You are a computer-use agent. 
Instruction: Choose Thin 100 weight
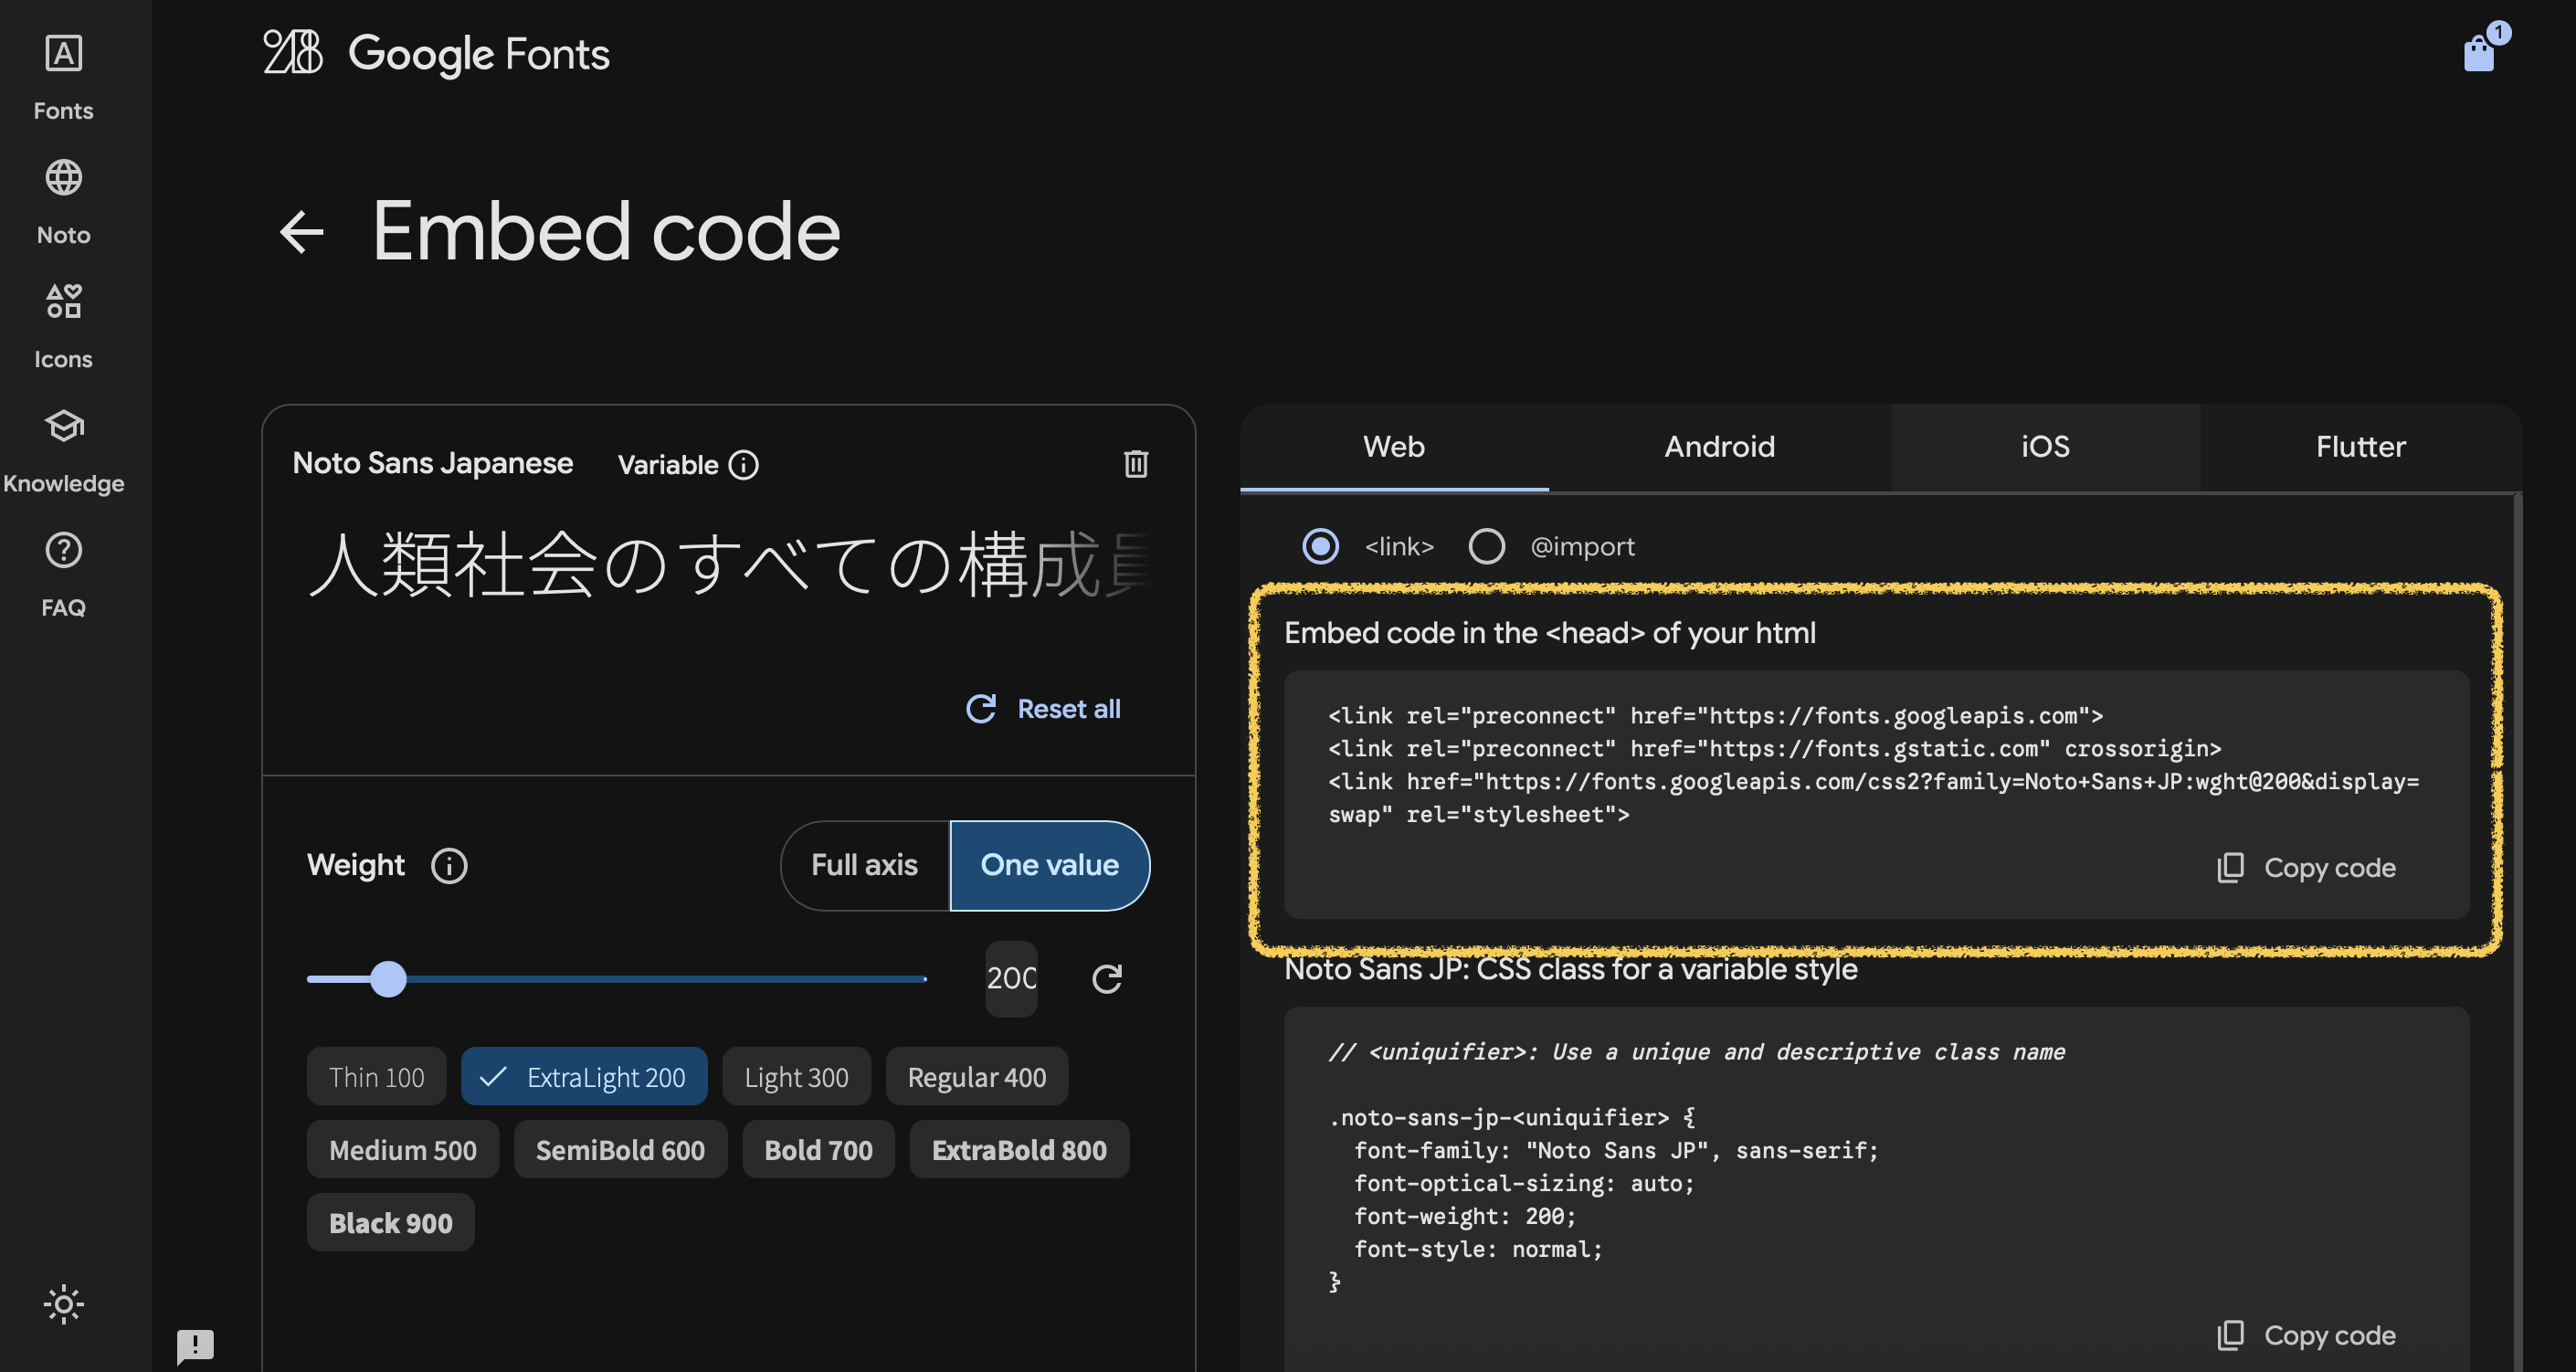click(x=376, y=1077)
